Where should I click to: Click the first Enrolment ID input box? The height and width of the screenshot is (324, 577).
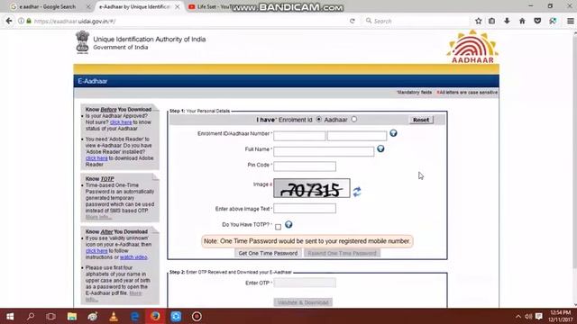click(x=299, y=136)
